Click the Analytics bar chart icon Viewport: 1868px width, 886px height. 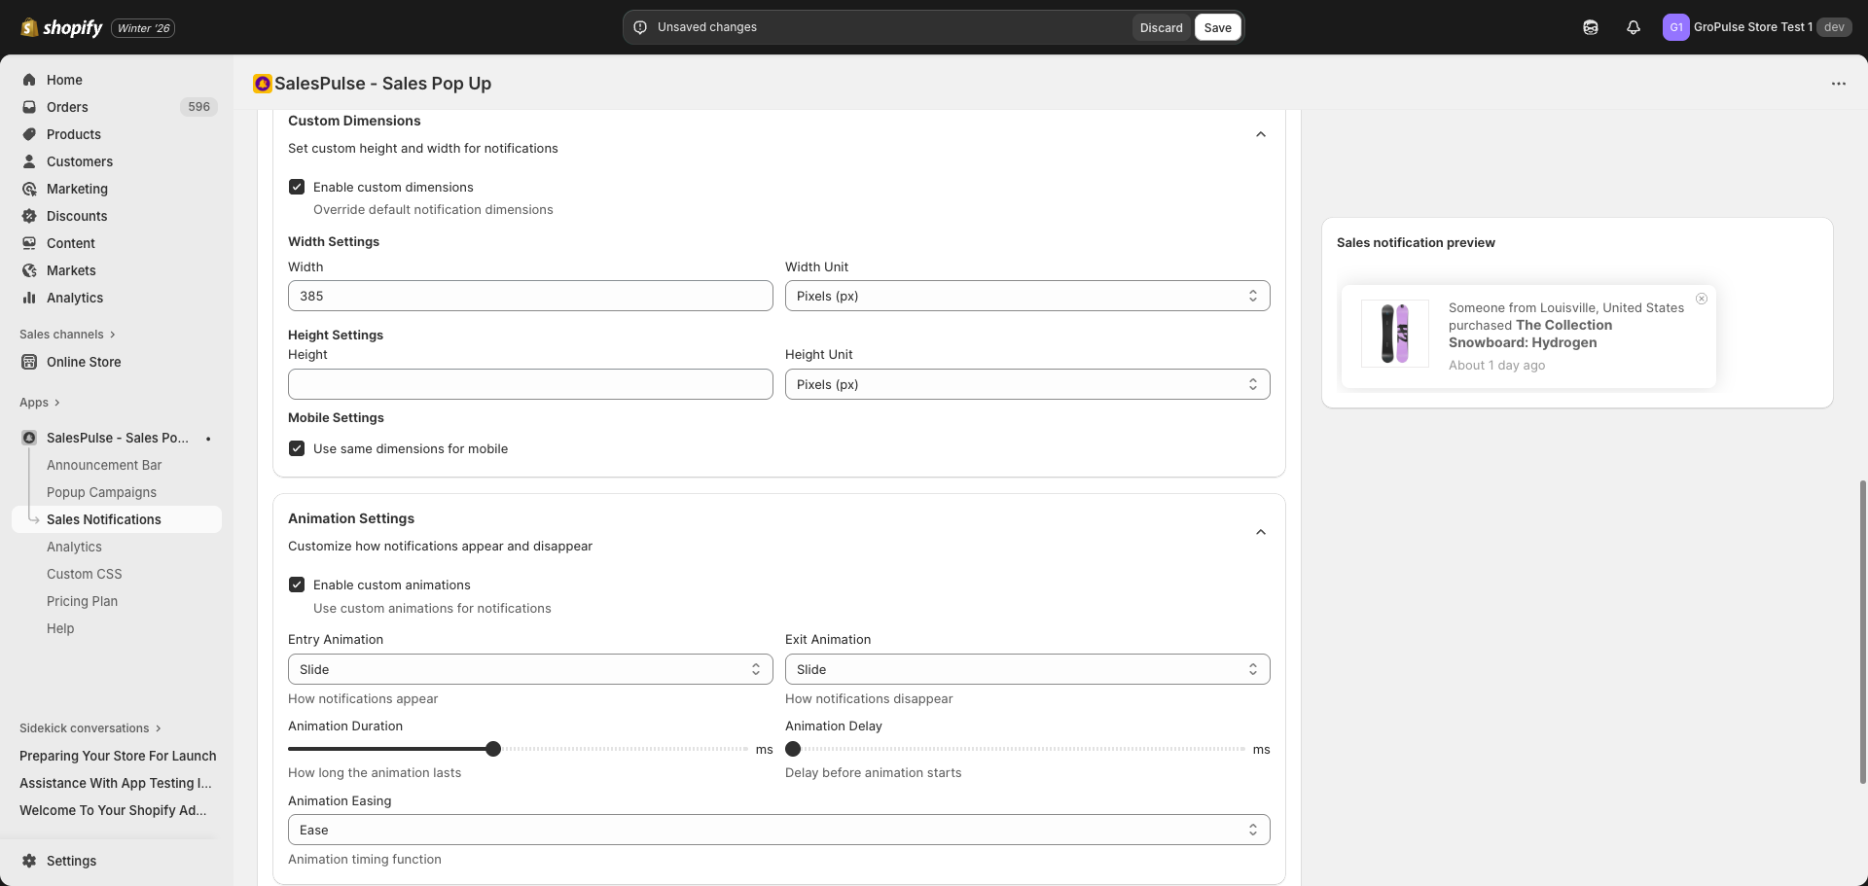point(29,298)
